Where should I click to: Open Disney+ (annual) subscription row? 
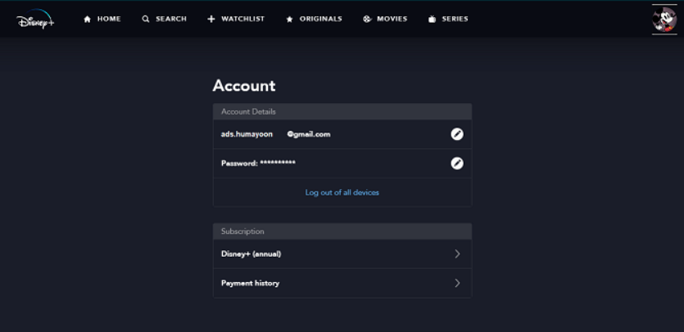(342, 253)
